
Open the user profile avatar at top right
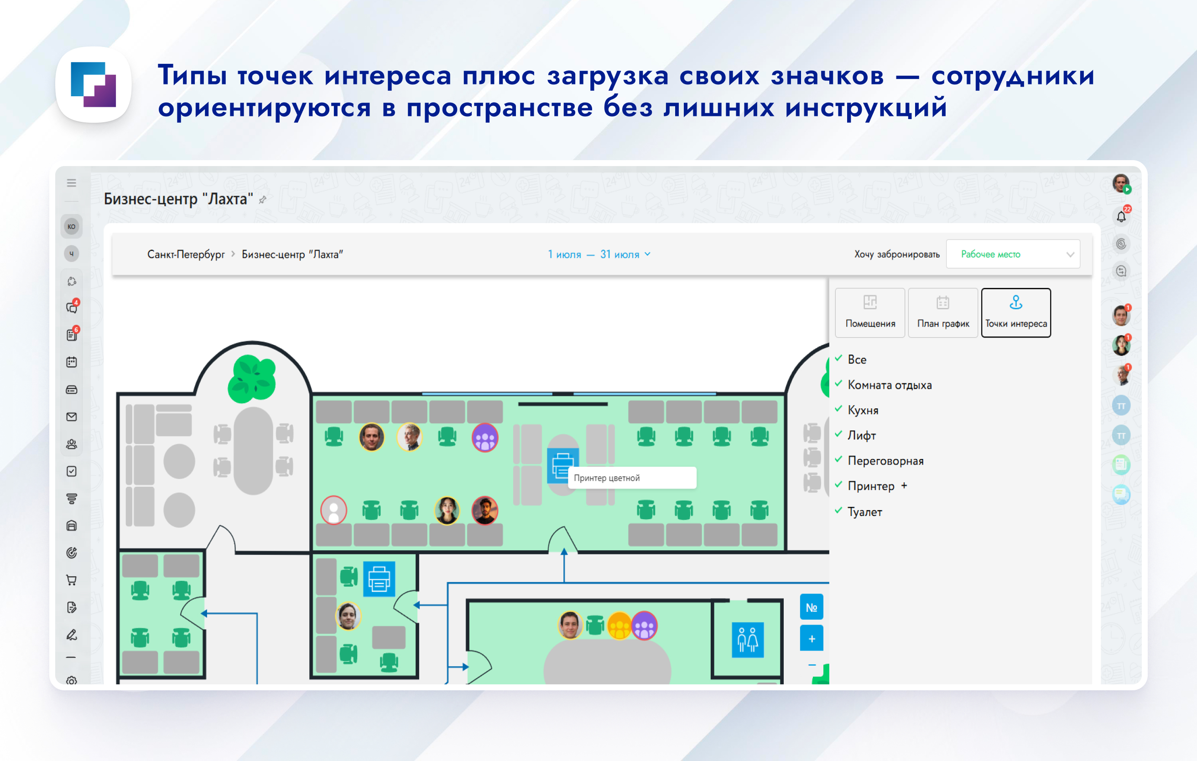point(1121,183)
